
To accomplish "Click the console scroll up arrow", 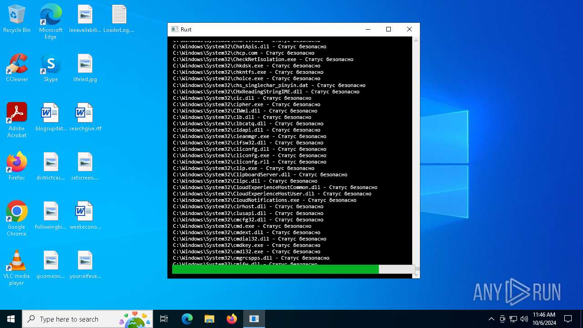I will point(416,41).
